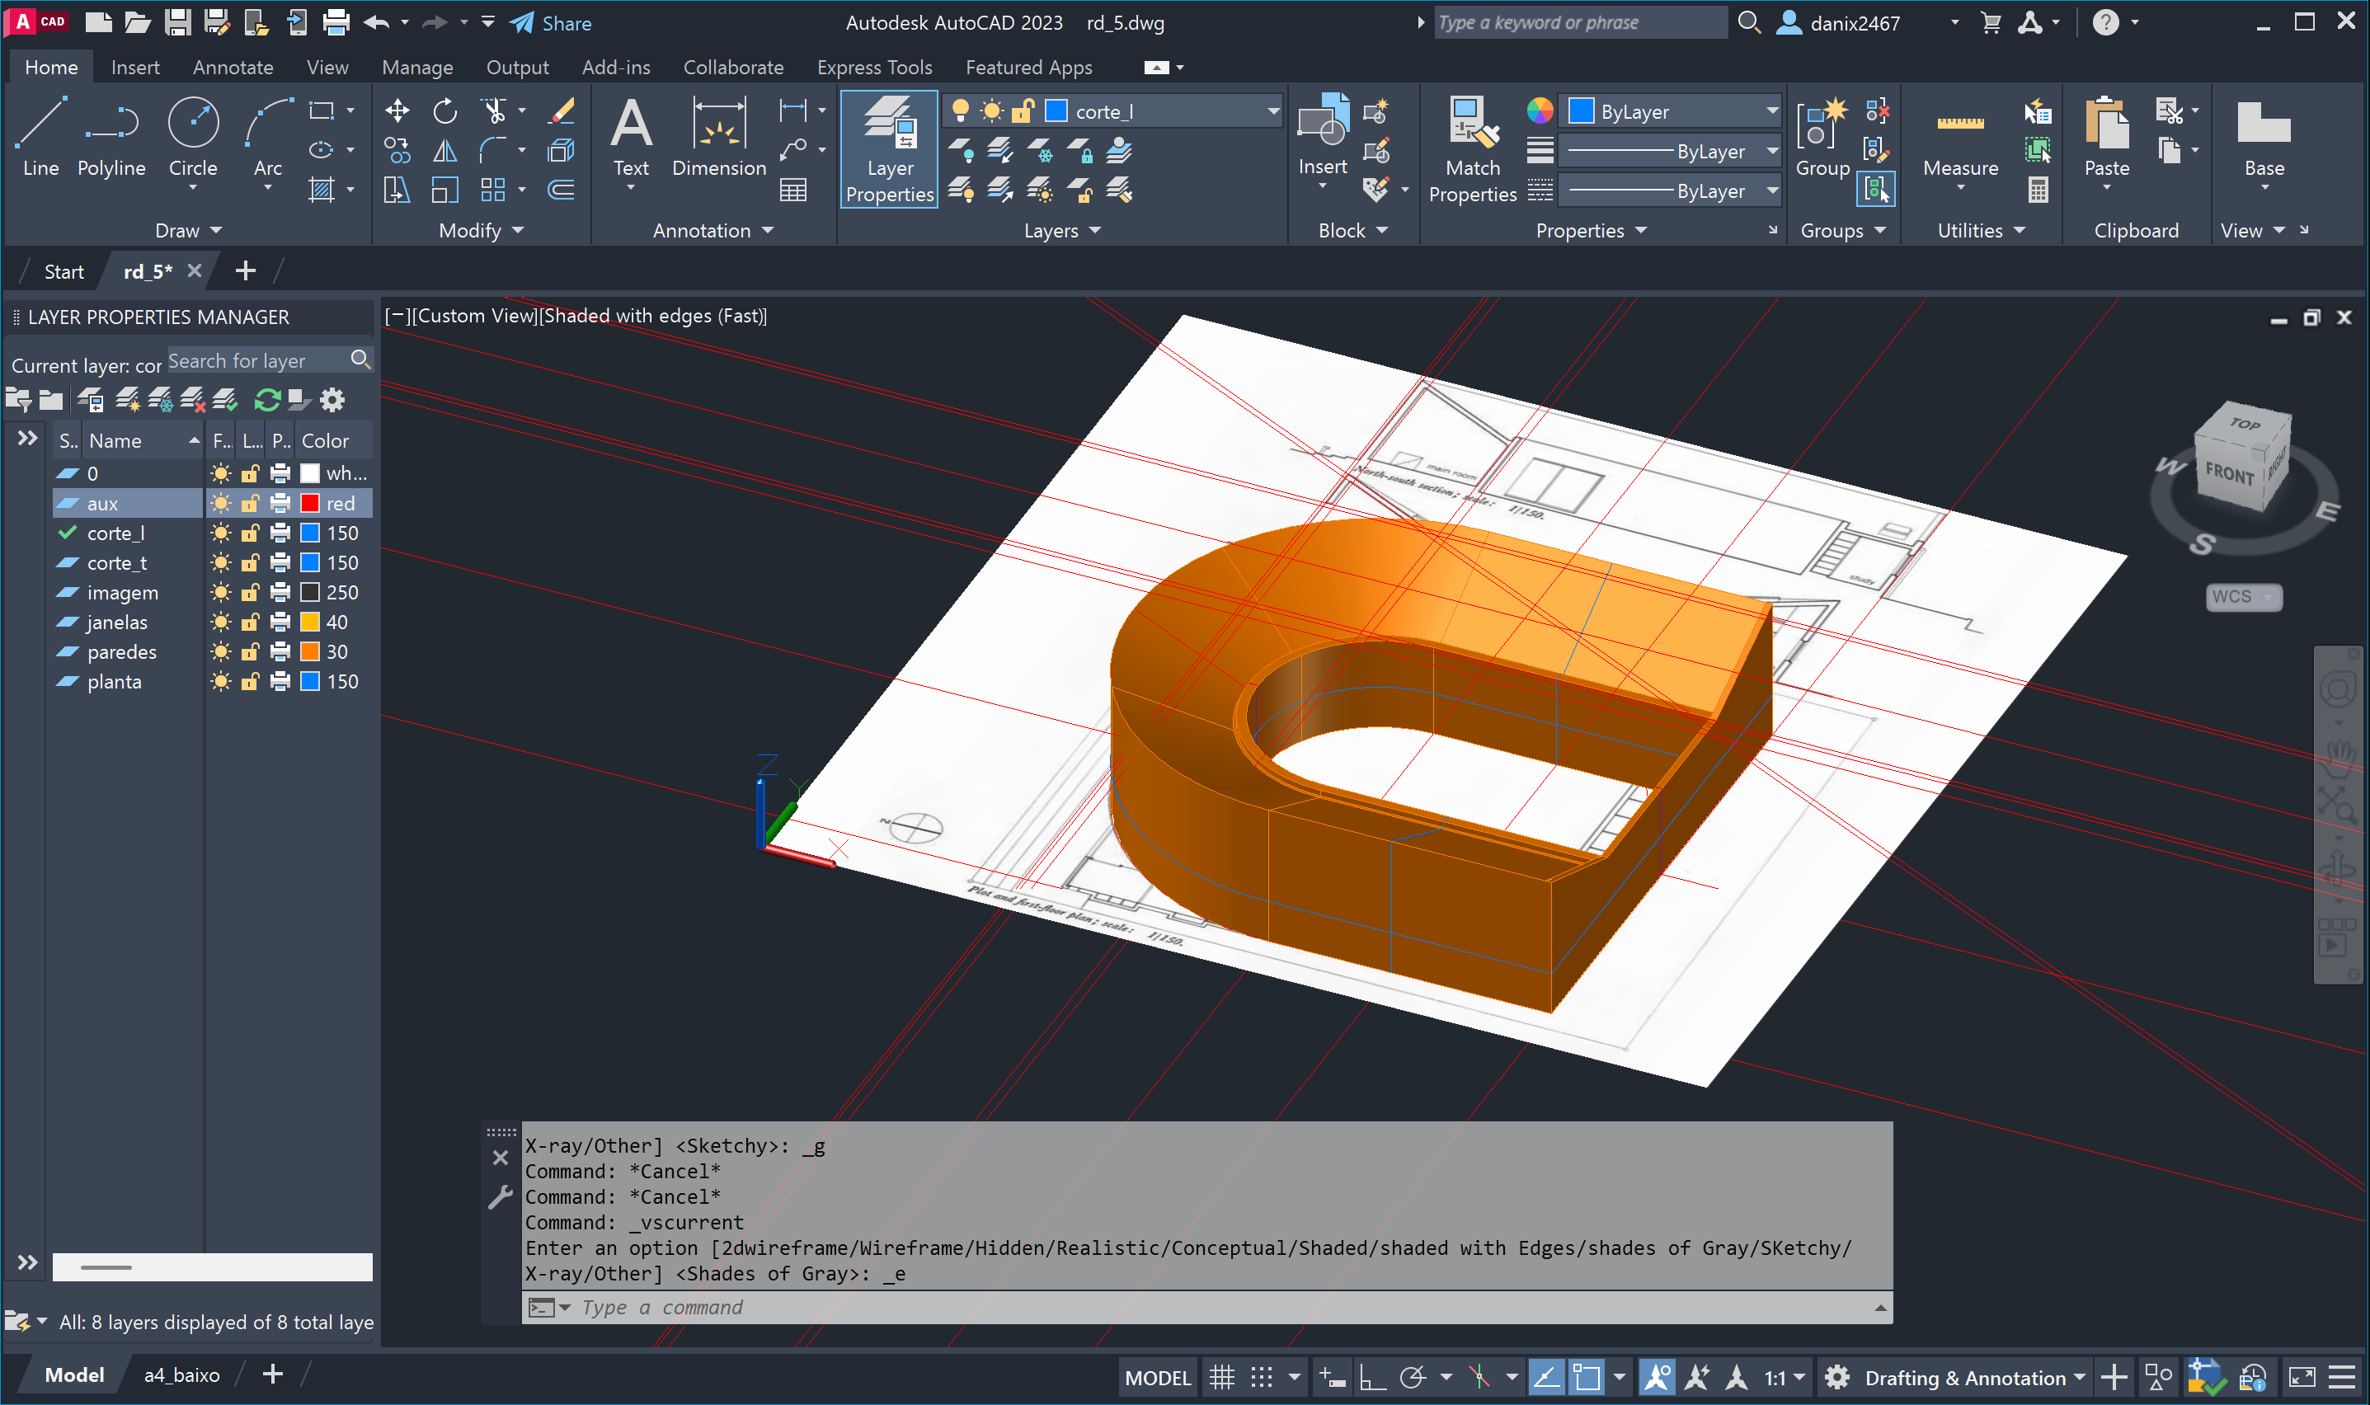Open Layer Properties panel button
This screenshot has width=2370, height=1405.
889,148
